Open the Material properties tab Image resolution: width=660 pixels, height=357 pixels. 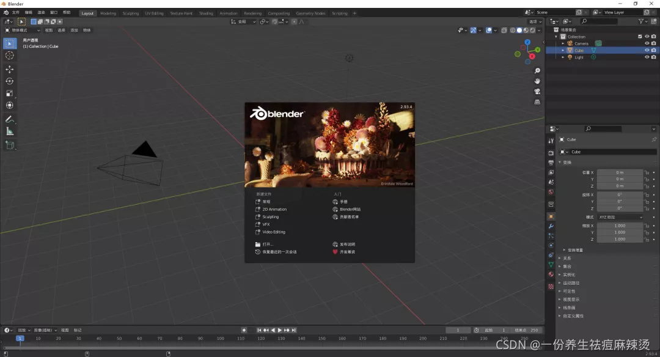click(551, 274)
